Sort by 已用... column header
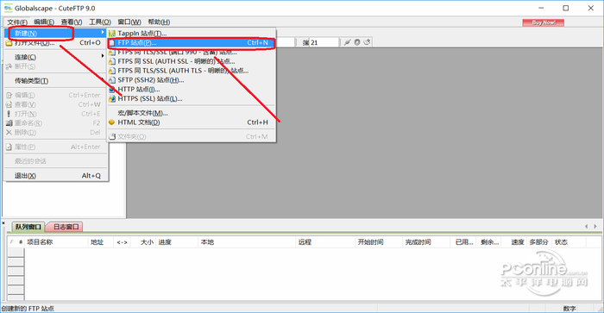 click(463, 242)
